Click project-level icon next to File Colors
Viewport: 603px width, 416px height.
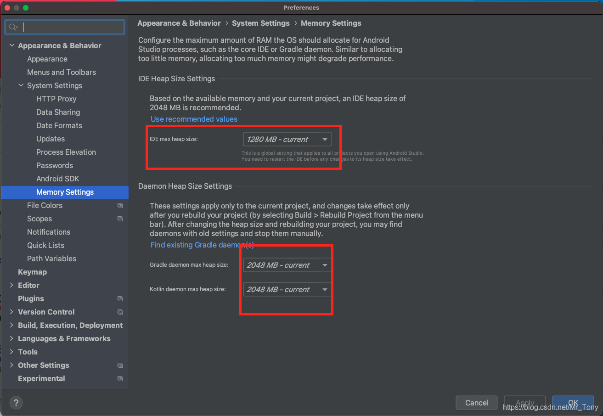[120, 206]
